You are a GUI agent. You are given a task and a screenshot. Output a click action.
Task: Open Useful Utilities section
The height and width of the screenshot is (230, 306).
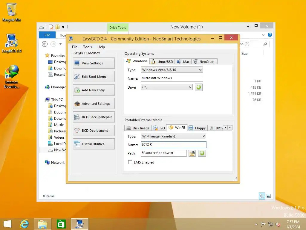click(x=94, y=144)
